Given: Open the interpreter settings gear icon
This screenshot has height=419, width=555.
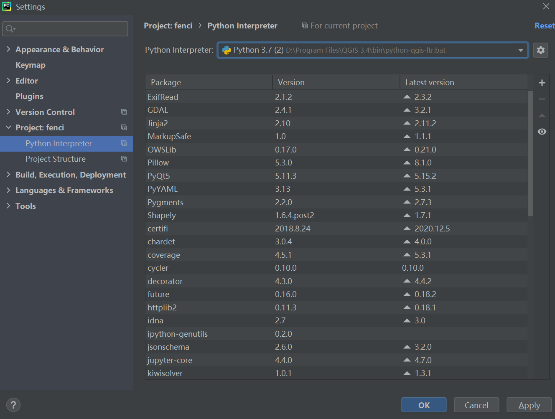Looking at the screenshot, I should click(x=540, y=50).
